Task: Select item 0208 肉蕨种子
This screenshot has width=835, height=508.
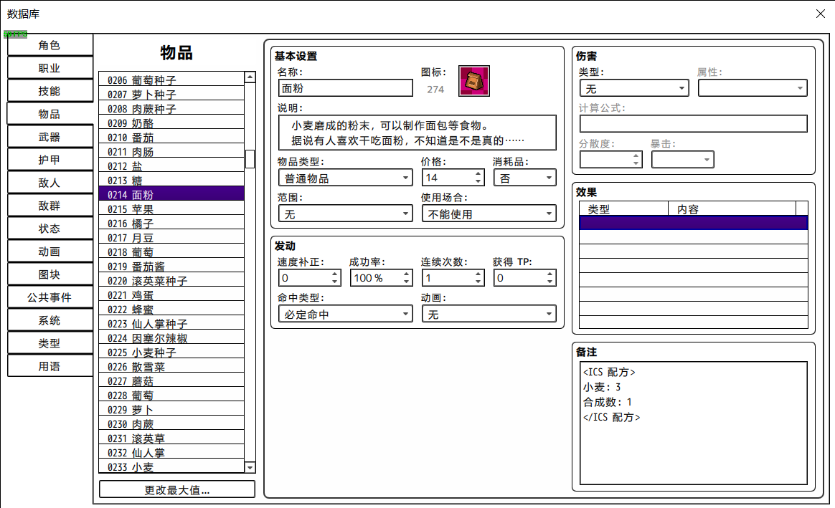Action: [x=171, y=108]
